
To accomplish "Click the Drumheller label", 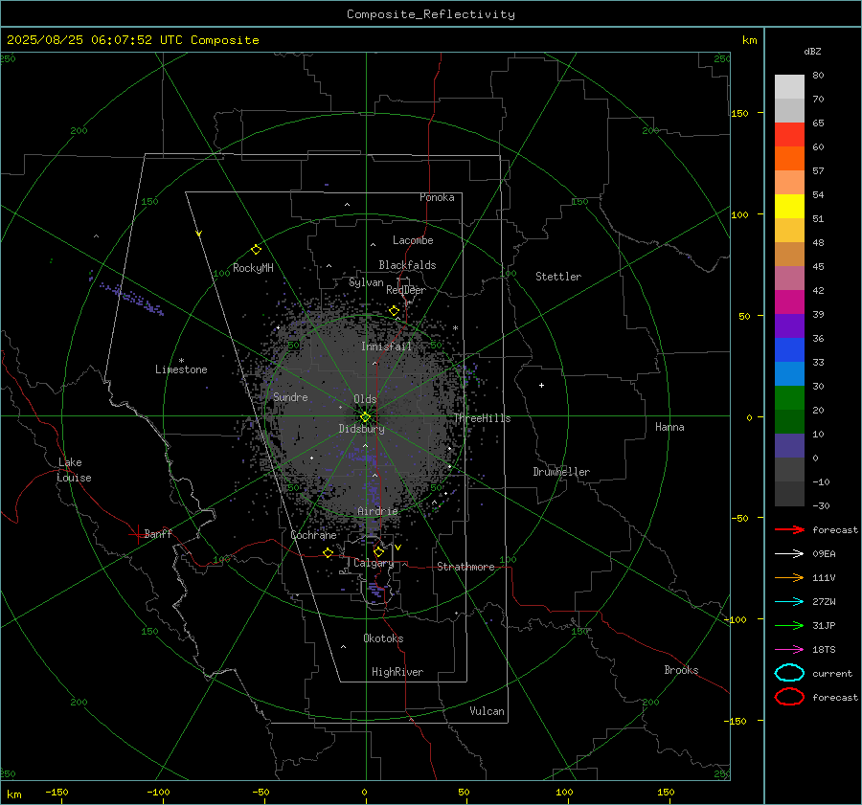I will point(561,472).
